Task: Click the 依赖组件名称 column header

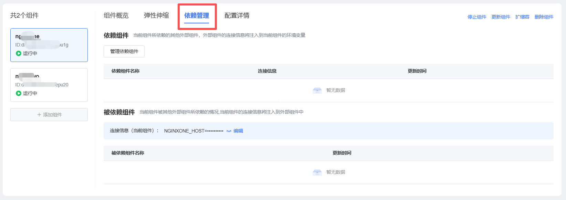Action: tap(125, 71)
